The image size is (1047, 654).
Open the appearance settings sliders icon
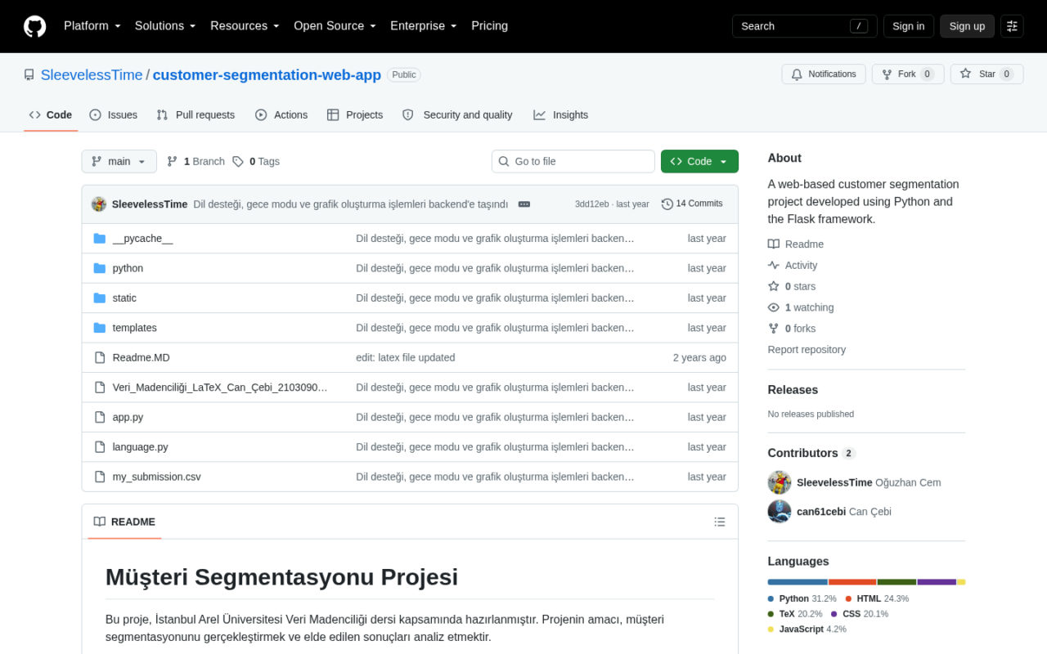pos(1012,26)
